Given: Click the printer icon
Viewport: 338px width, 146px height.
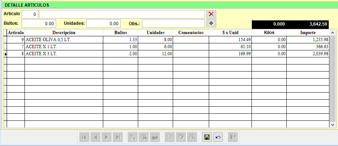Looking at the screenshot, I should (x=155, y=137).
